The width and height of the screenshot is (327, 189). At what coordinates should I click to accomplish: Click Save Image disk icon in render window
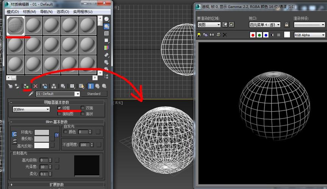(199, 35)
